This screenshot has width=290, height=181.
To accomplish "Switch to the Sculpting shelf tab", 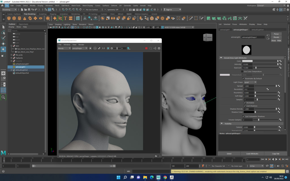I will [x=42, y=14].
